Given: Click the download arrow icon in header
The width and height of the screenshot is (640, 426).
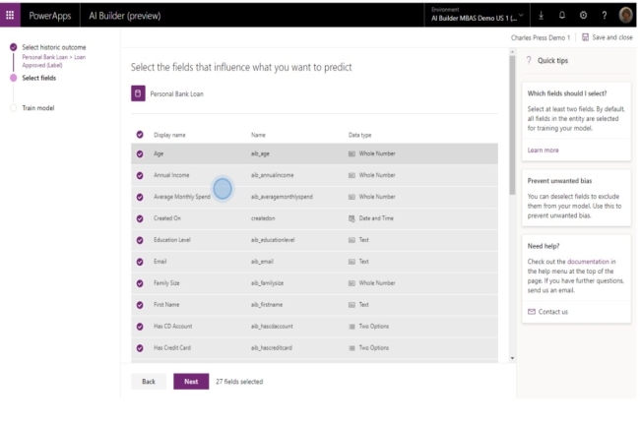Looking at the screenshot, I should (541, 16).
